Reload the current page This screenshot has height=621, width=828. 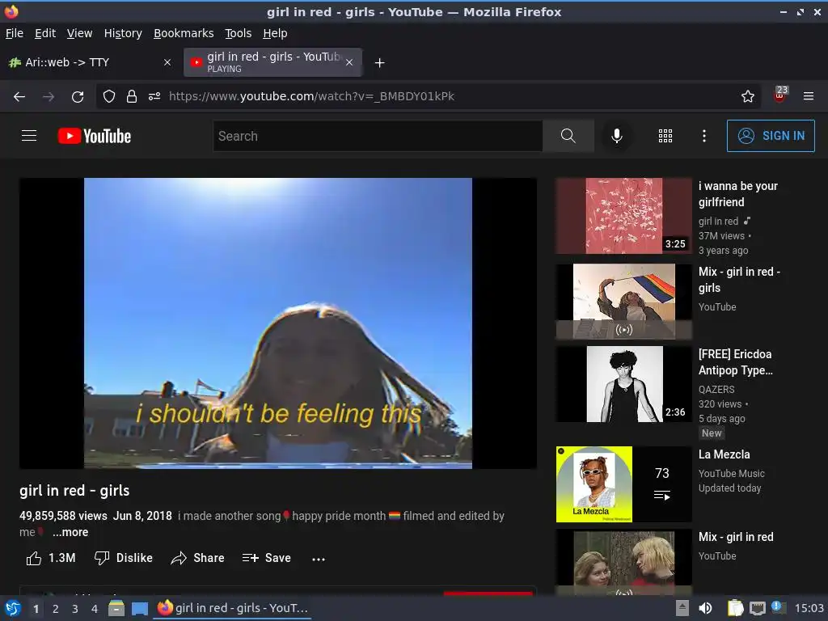point(78,96)
